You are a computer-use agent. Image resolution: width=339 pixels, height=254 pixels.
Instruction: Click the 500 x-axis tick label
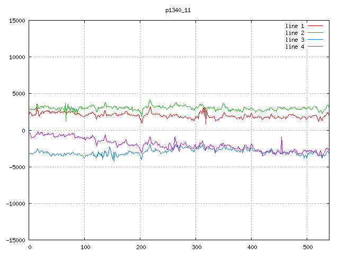click(307, 247)
